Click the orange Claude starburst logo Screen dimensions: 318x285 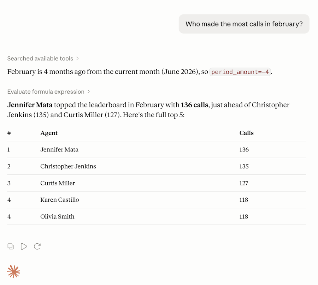(x=13, y=272)
